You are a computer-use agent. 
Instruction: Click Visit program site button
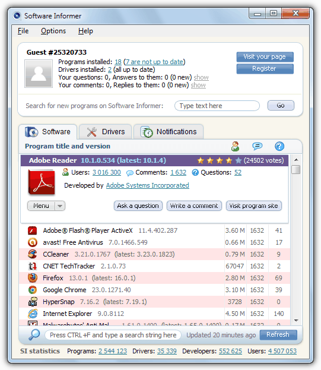click(253, 205)
